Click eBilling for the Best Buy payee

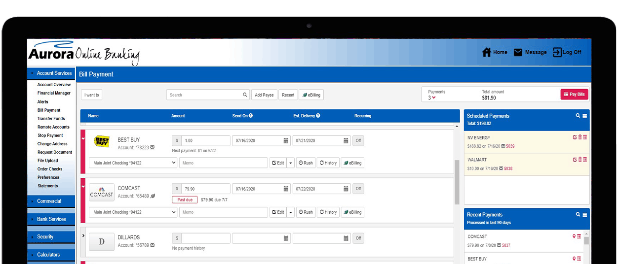tap(352, 163)
